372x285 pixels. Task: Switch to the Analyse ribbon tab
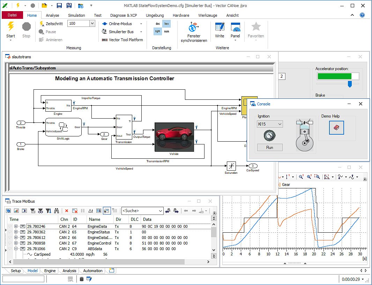[52, 15]
